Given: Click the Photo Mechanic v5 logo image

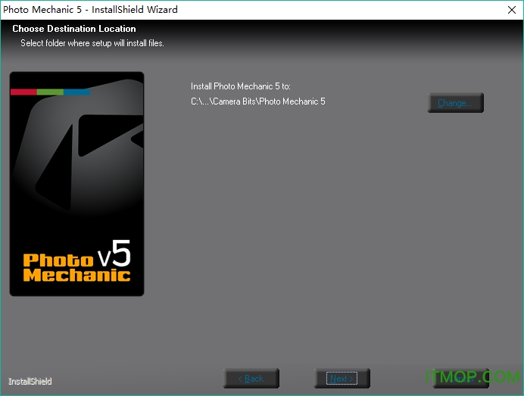Looking at the screenshot, I should [76, 184].
